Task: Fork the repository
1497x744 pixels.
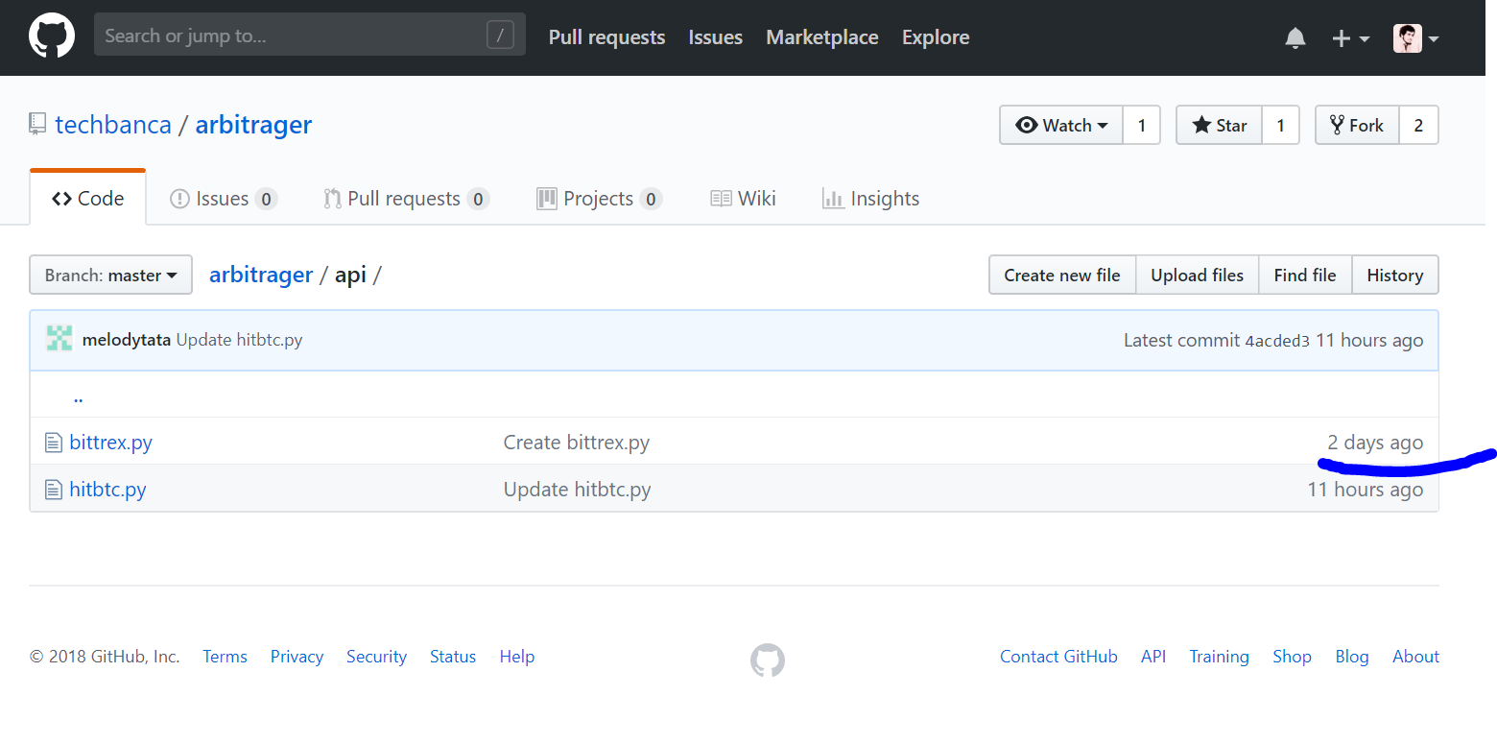Action: [x=1356, y=125]
